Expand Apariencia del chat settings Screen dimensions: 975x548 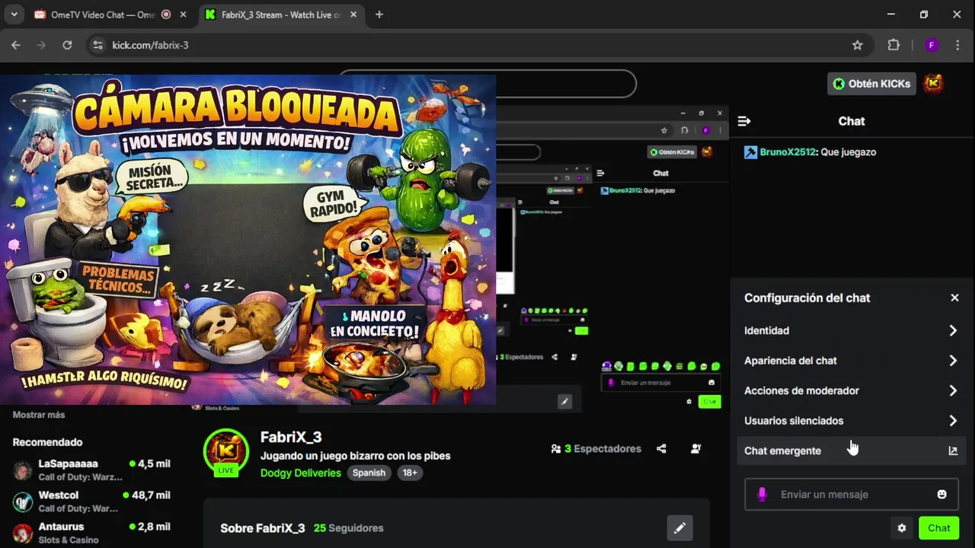[x=852, y=361]
